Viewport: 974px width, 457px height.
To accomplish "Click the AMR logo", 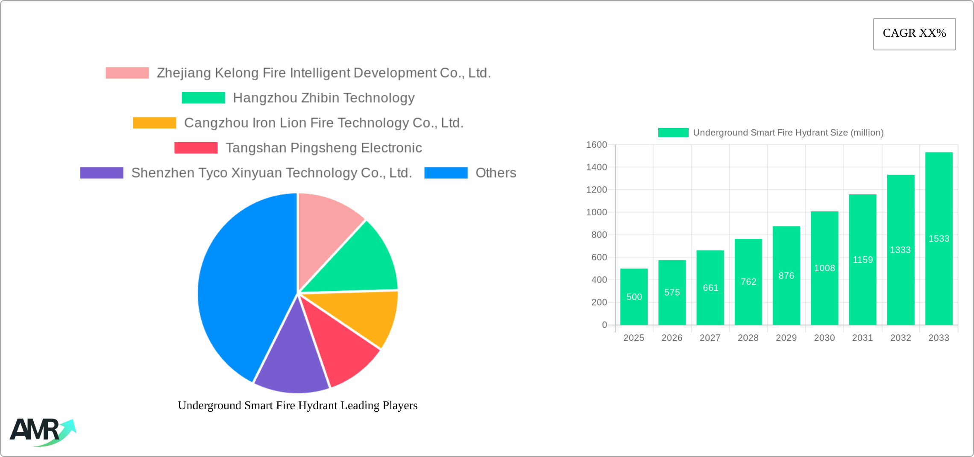I will 43,432.
